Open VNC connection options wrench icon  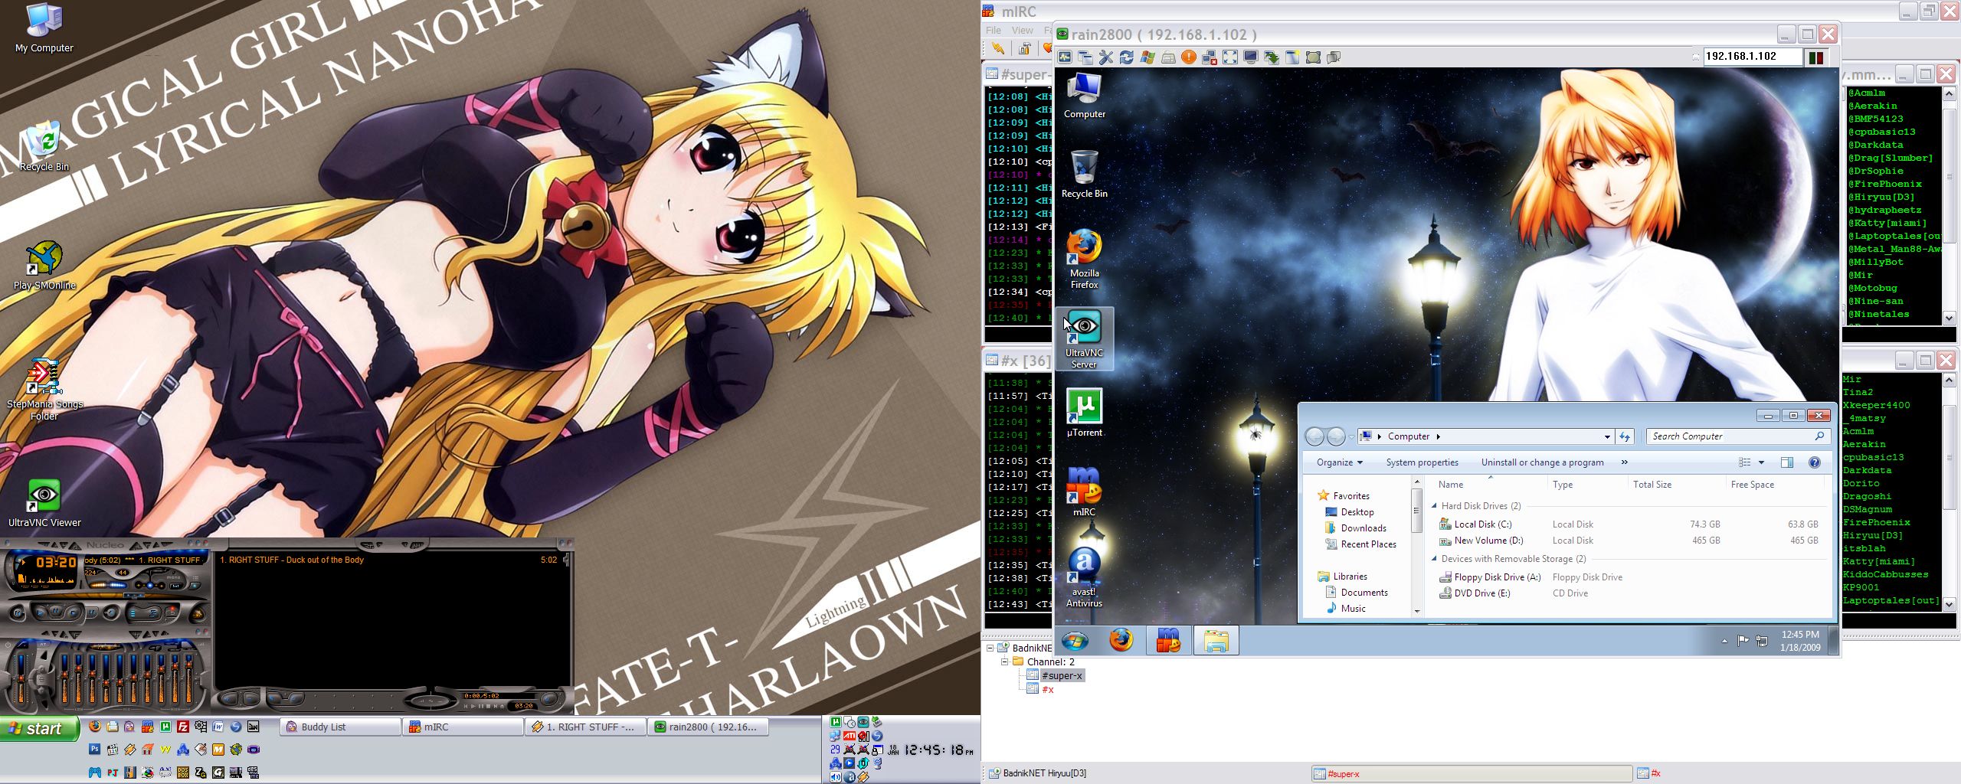tap(1105, 57)
